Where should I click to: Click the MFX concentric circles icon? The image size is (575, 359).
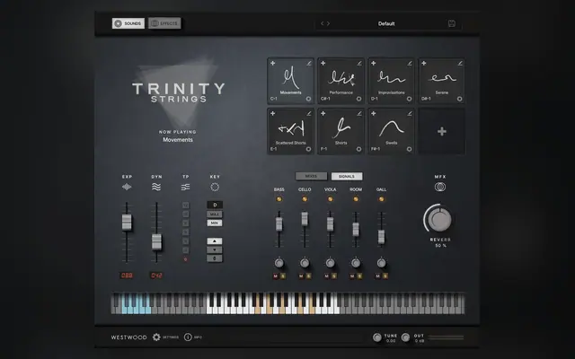click(x=440, y=188)
